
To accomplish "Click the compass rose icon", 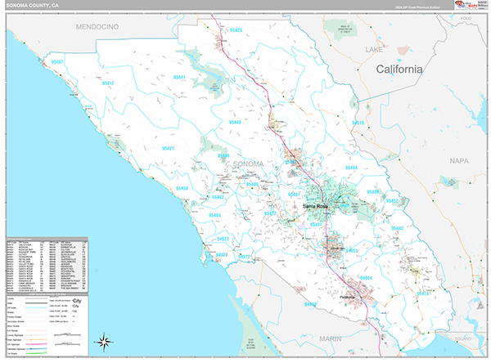I will pos(103,341).
